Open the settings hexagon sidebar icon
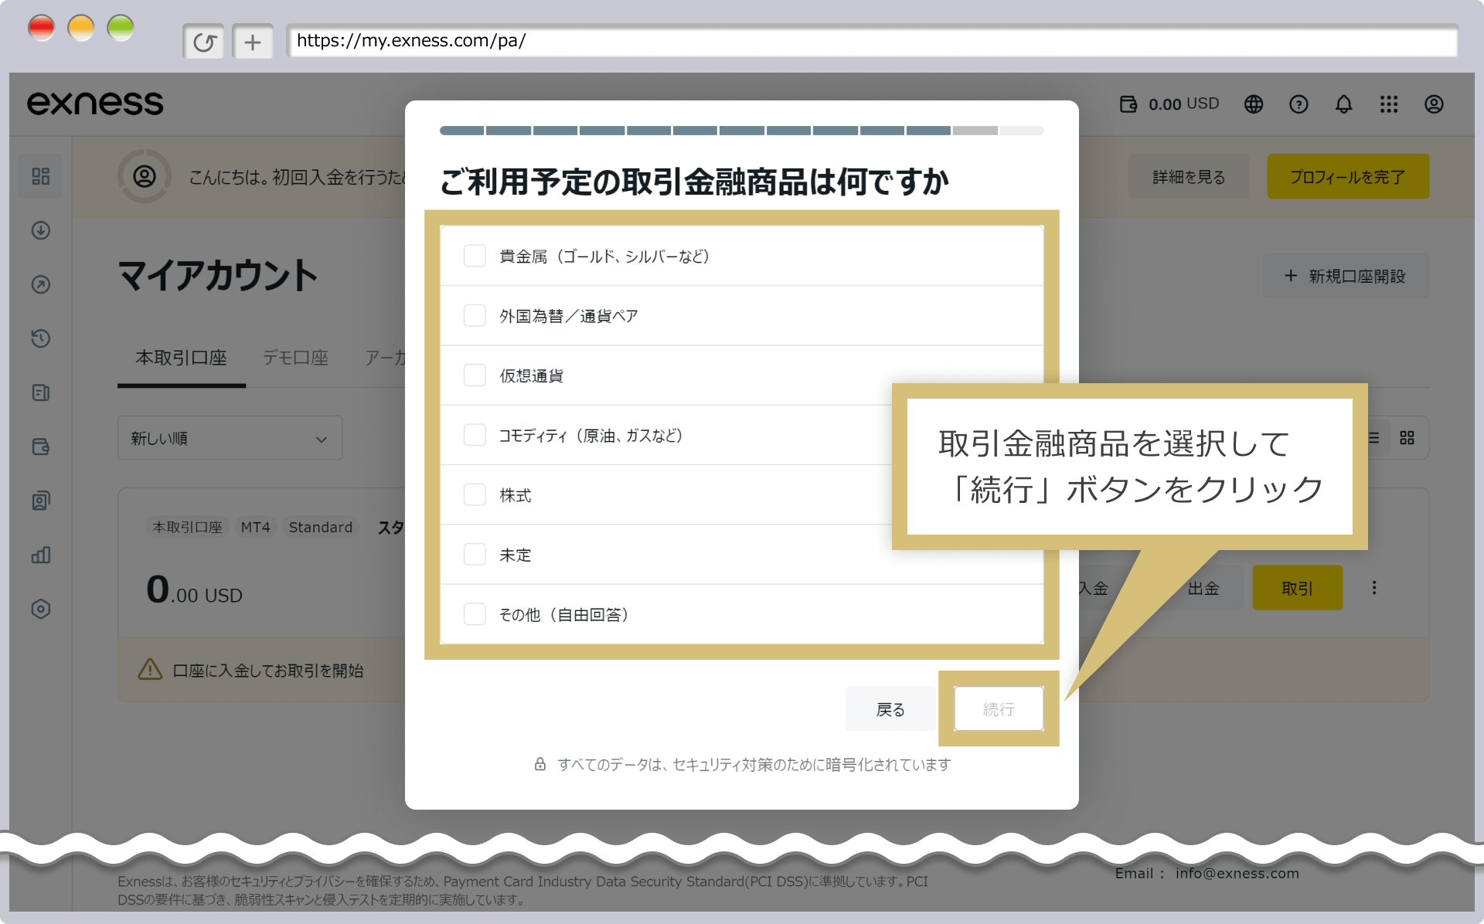Viewport: 1484px width, 924px height. pos(41,609)
